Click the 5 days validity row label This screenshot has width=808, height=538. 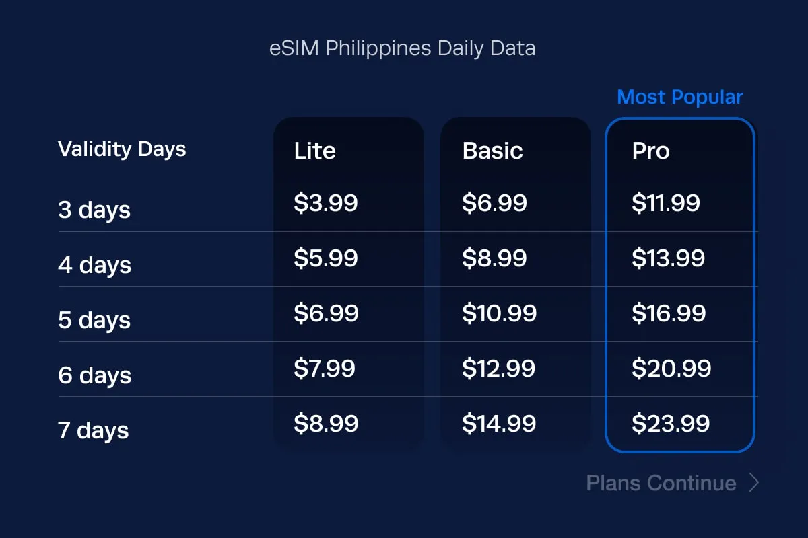pyautogui.click(x=94, y=320)
